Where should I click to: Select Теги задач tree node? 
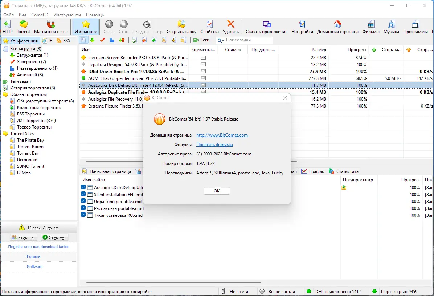pos(20,81)
